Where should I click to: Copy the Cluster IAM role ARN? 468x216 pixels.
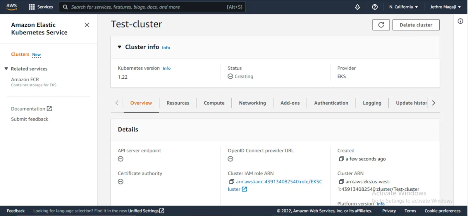(231, 182)
